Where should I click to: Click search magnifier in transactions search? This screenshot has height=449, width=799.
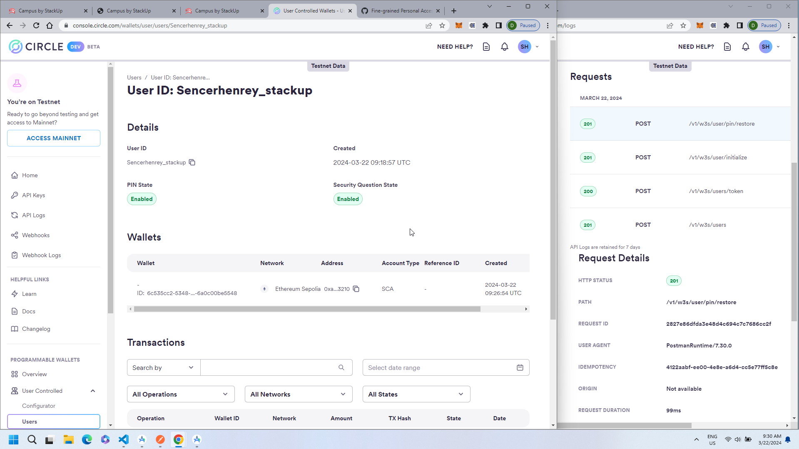(x=341, y=367)
